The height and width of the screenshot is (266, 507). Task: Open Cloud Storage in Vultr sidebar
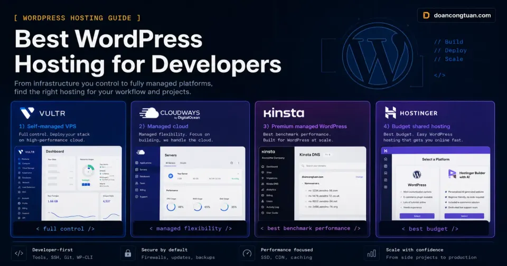click(x=27, y=168)
